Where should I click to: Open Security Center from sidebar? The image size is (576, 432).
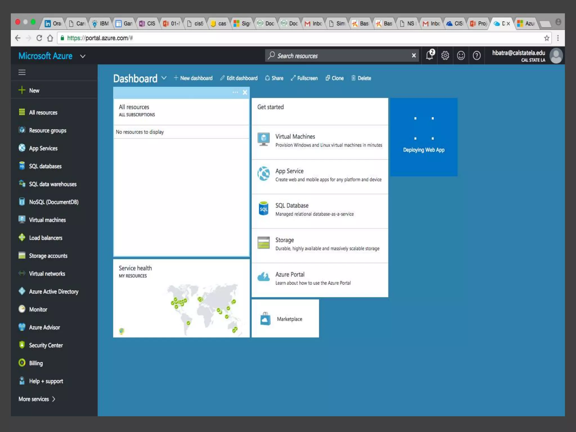[x=46, y=345]
